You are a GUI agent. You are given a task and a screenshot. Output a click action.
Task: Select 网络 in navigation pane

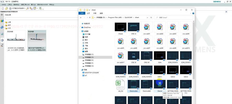coord(84,70)
